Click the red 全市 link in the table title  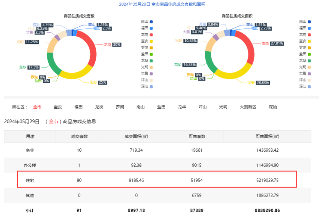point(53,122)
